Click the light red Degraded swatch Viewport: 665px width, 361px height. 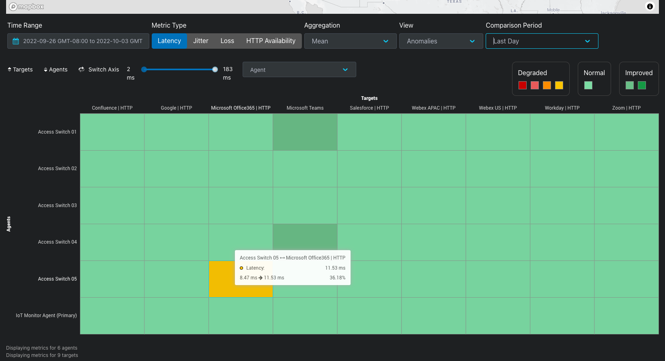coord(535,85)
